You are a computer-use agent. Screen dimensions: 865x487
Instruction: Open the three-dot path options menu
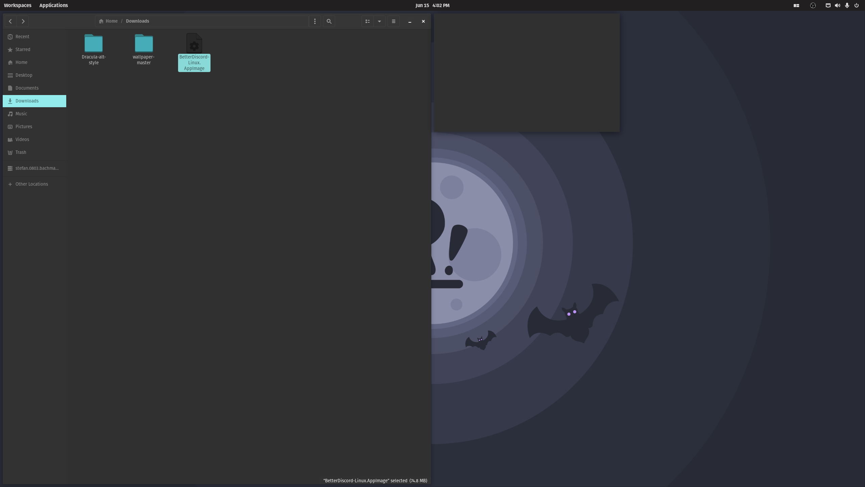tap(315, 21)
